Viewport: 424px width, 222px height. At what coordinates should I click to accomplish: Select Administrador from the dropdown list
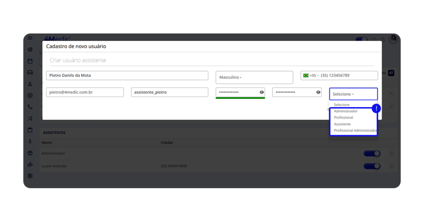coord(346,111)
